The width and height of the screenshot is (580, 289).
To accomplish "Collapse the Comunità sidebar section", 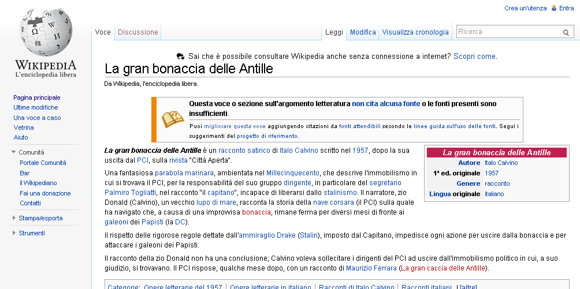I will 14,152.
